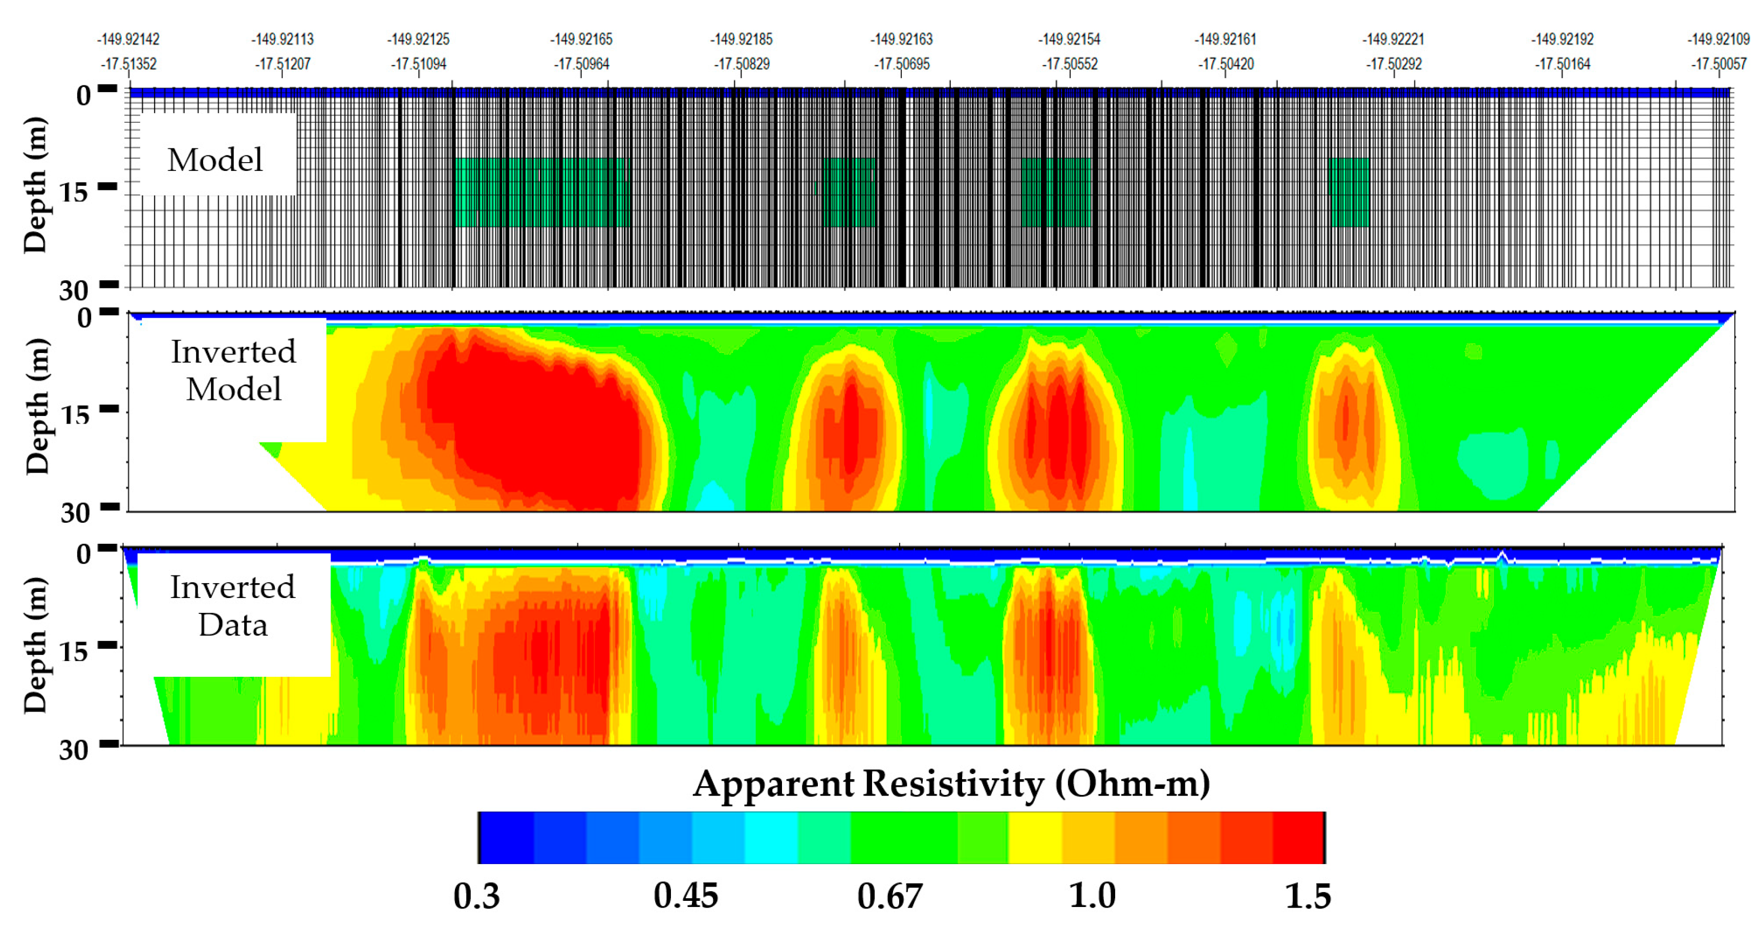Click the smallest rightmost green block in Model
This screenshot has height=929, width=1760.
click(x=1350, y=192)
